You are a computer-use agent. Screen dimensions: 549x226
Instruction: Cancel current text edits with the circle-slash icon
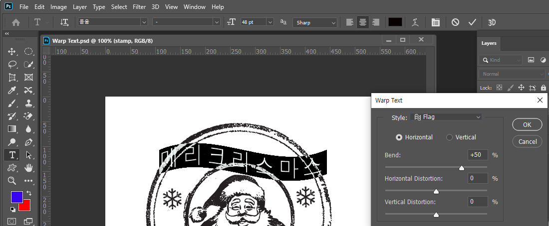coord(455,22)
